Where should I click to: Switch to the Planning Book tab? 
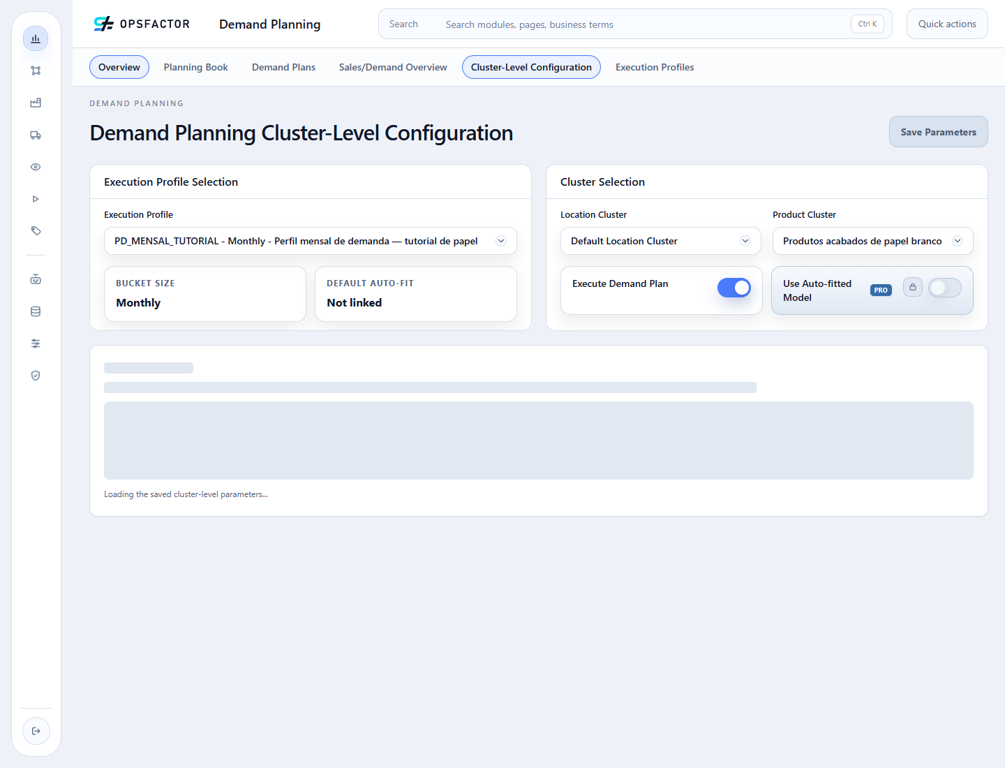click(x=196, y=67)
